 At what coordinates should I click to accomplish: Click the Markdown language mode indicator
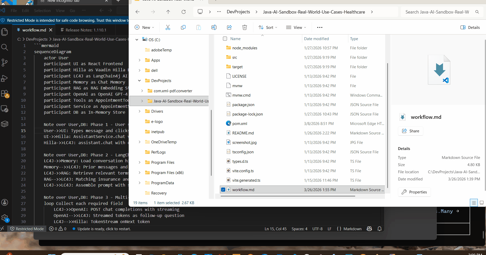[352, 229]
